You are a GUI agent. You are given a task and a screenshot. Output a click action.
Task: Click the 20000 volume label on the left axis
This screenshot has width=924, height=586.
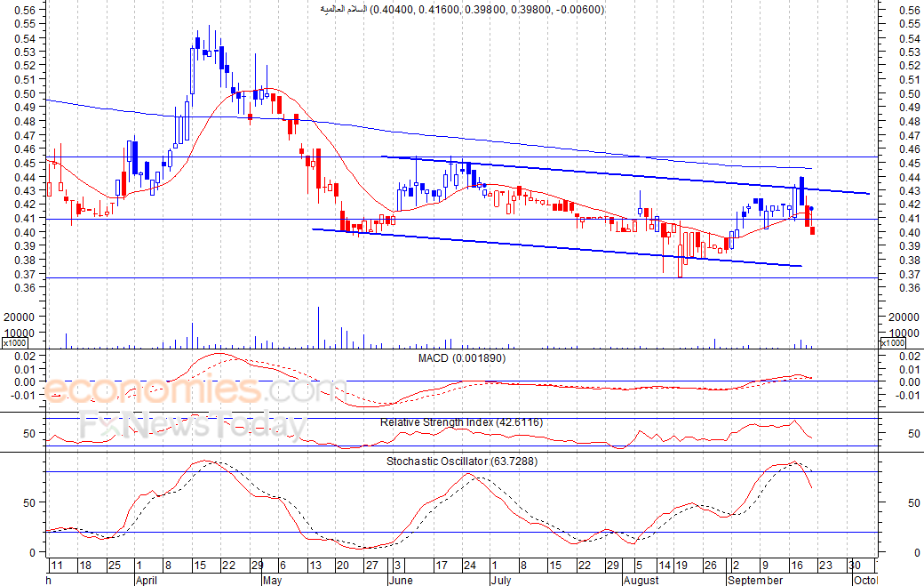click(x=20, y=317)
